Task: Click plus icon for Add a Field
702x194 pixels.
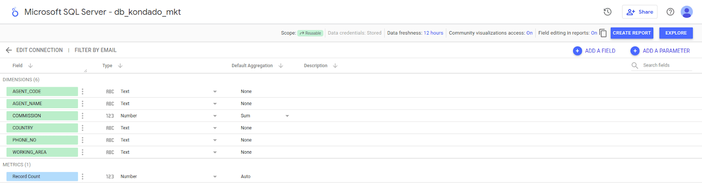Action: (577, 51)
